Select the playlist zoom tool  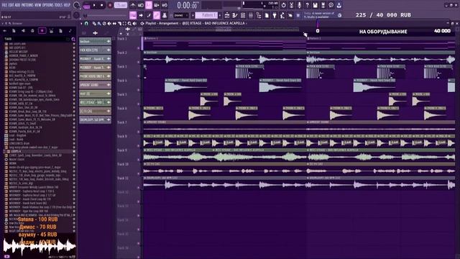pyautogui.click(x=129, y=24)
